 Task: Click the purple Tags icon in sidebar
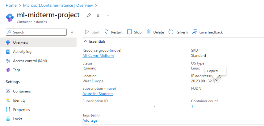pos(8,70)
